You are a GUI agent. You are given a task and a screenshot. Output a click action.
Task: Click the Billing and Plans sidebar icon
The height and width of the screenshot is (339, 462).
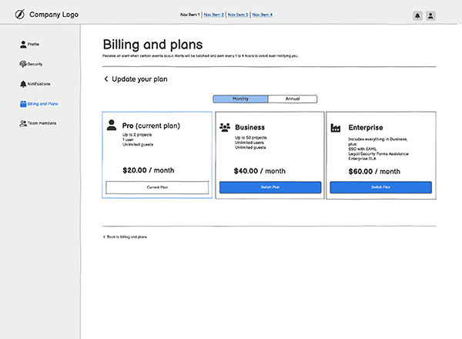[x=23, y=103]
